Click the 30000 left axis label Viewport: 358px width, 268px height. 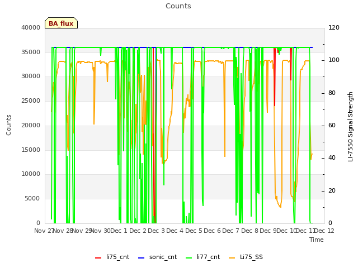point(31,76)
